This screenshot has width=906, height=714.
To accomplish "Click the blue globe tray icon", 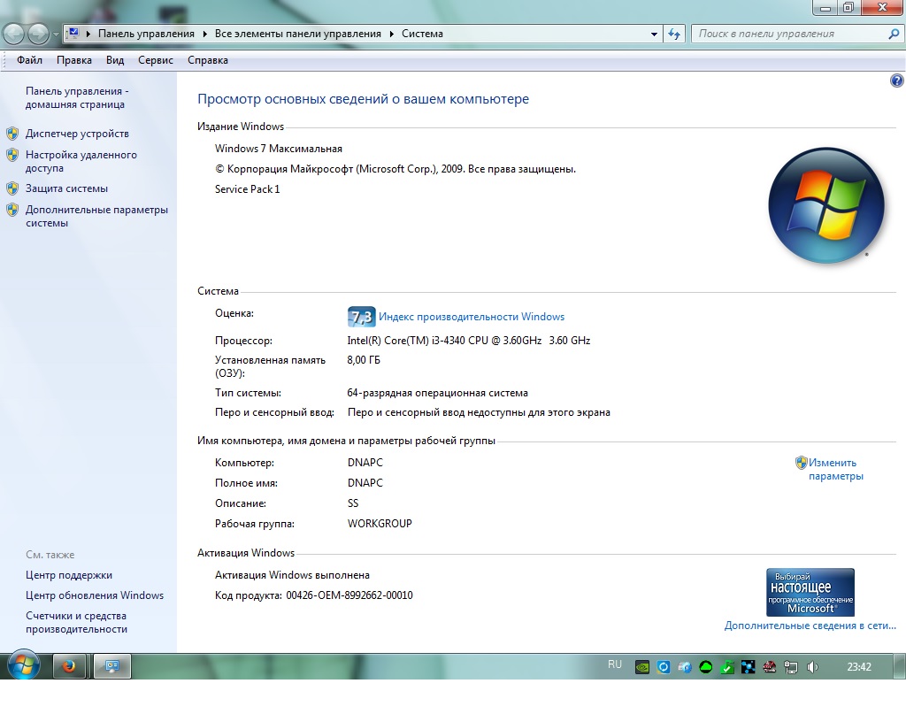I will 685,667.
